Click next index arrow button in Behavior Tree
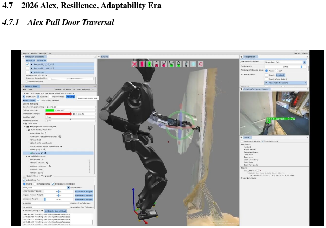This screenshot has width=326, height=228. pyautogui.click(x=38, y=96)
